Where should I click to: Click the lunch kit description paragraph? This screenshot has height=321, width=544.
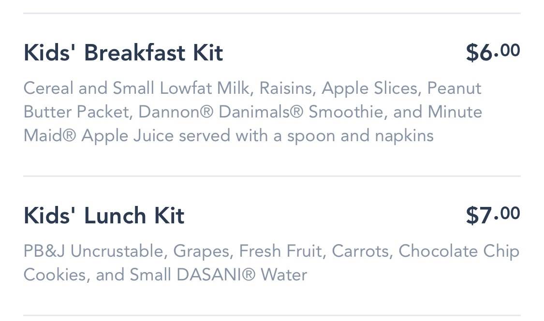coord(271,263)
